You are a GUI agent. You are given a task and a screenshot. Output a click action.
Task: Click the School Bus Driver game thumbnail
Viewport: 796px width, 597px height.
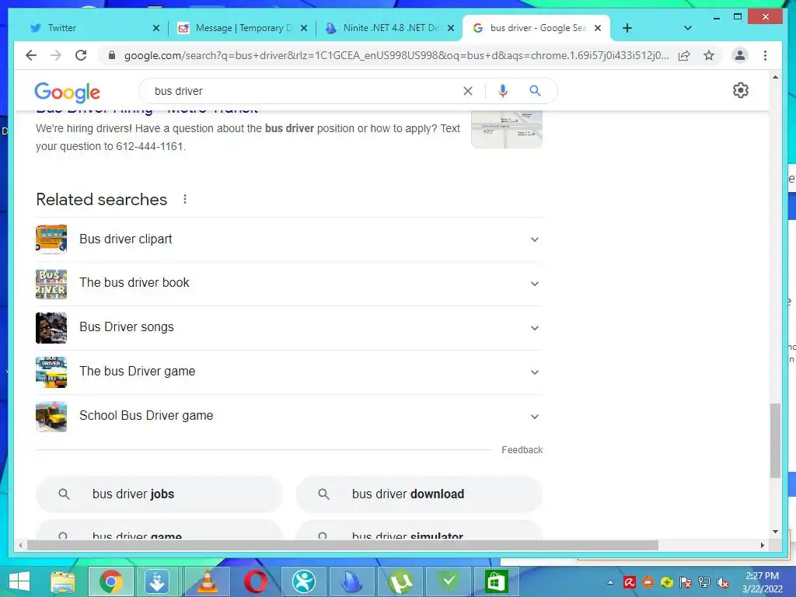51,417
